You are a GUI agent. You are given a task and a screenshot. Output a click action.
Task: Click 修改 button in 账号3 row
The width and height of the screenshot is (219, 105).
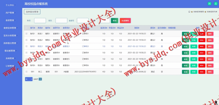202,46
